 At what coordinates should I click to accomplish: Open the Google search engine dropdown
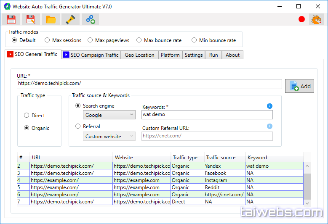tap(109, 115)
